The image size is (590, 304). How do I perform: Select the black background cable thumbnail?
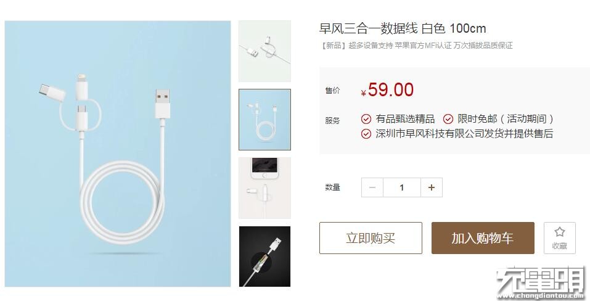[264, 257]
